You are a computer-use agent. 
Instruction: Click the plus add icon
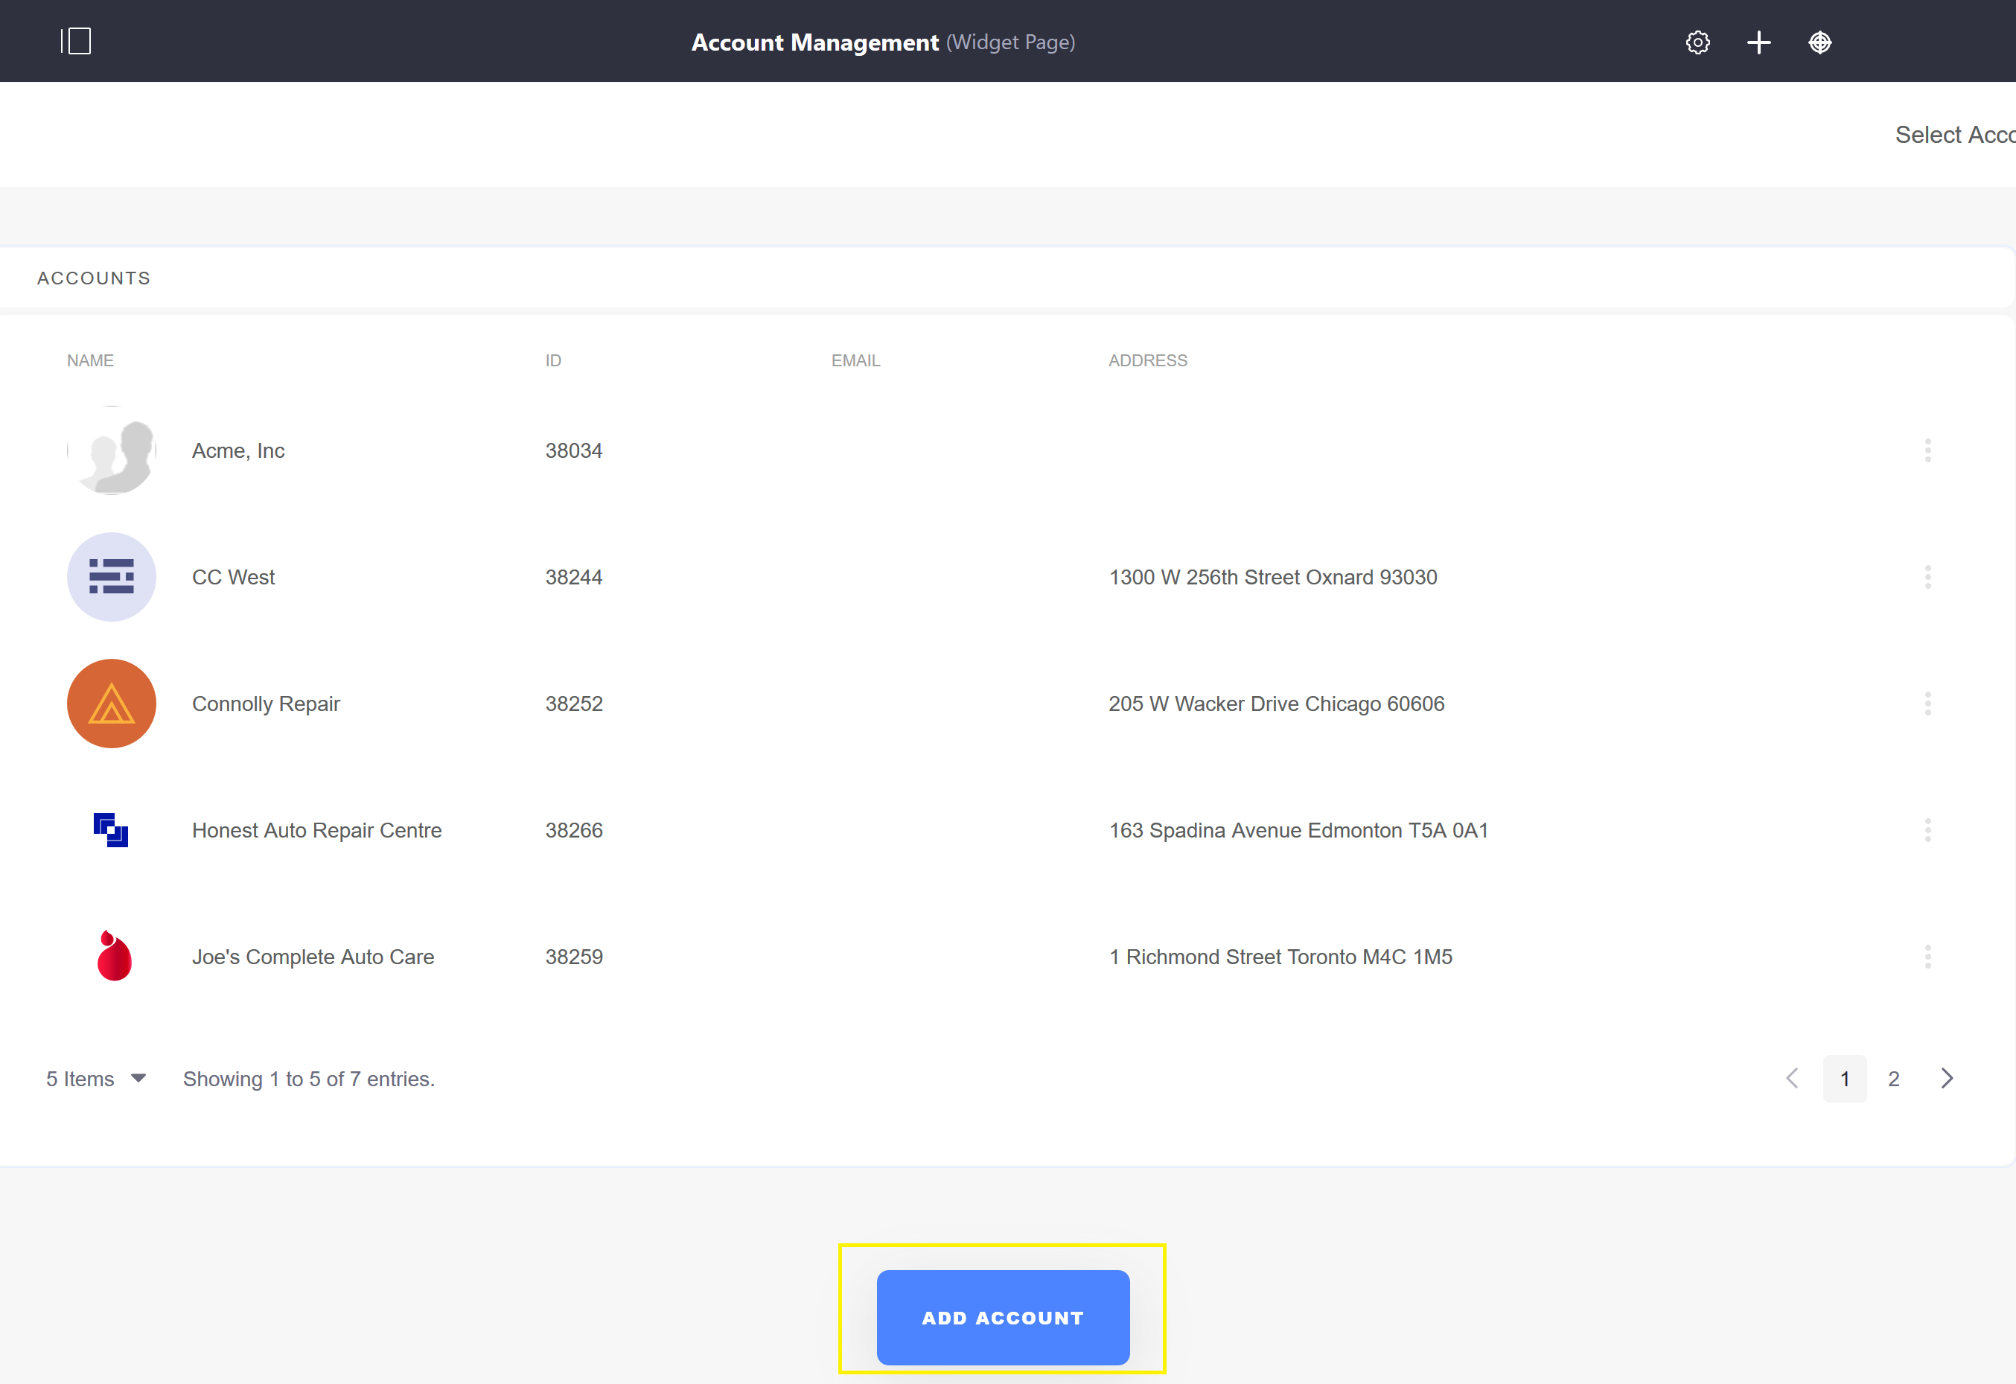point(1758,42)
